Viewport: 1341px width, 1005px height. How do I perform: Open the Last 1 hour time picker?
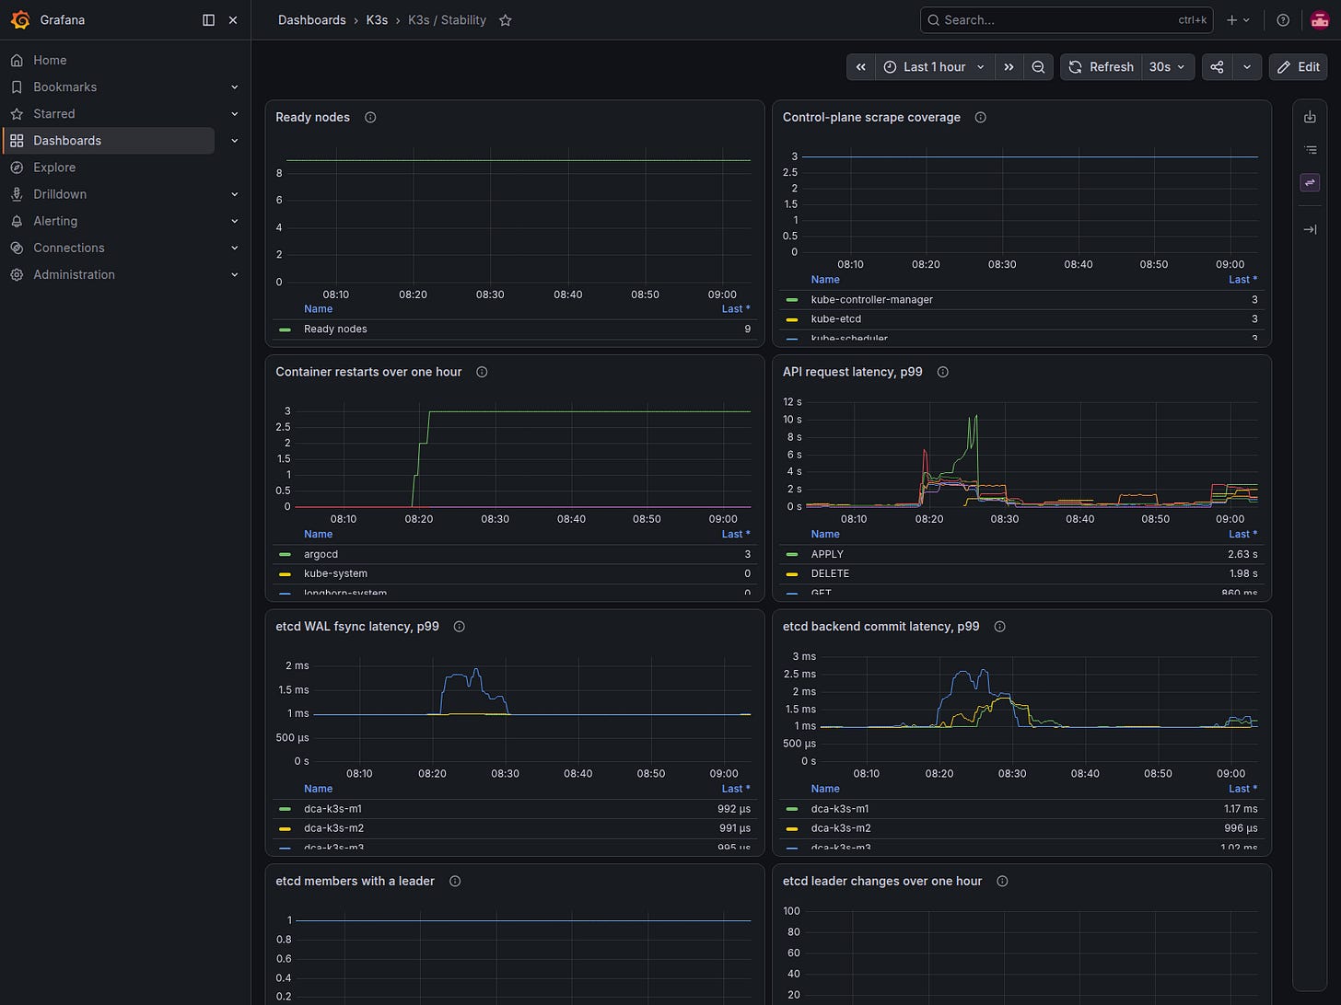pos(934,67)
